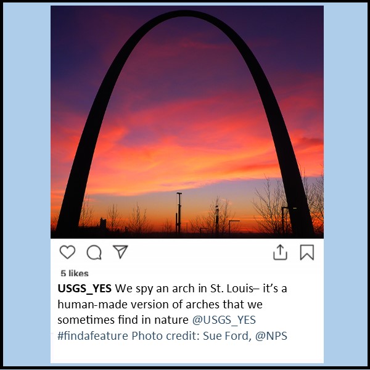The image size is (370, 370).
Task: Select the "Photo credit: Sue Ford" text
Action: 190,336
